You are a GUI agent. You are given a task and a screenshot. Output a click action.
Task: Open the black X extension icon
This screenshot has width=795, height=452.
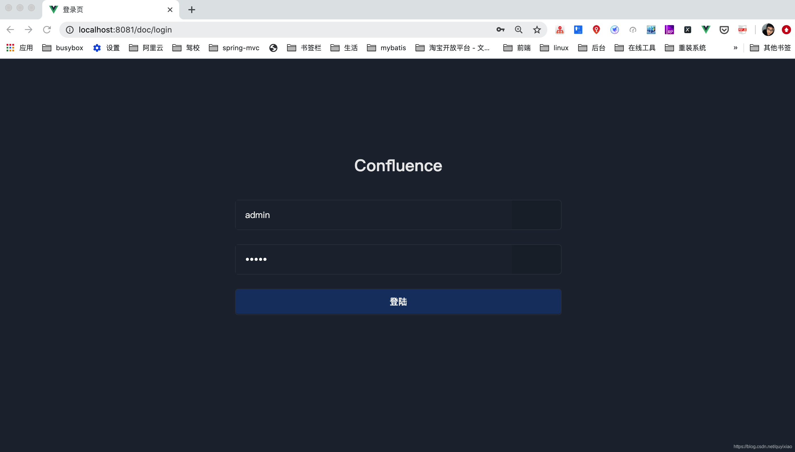click(688, 30)
